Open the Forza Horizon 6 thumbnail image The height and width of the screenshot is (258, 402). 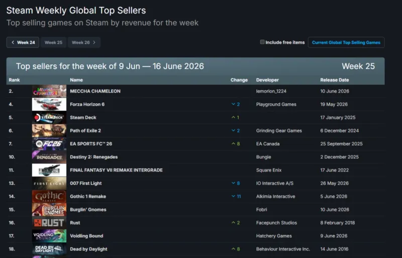(x=49, y=104)
